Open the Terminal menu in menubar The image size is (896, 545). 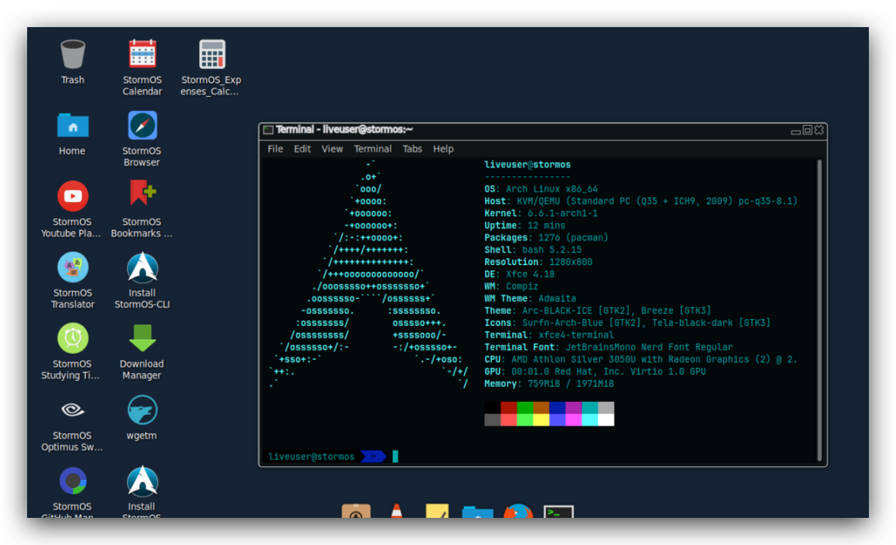tap(373, 149)
